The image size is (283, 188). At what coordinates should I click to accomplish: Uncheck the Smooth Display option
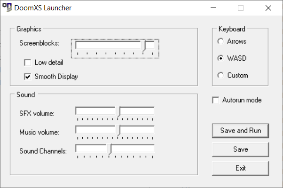[27, 77]
